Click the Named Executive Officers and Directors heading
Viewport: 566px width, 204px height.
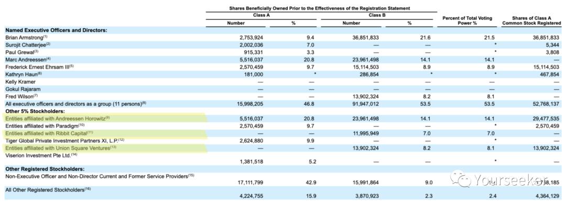click(56, 30)
